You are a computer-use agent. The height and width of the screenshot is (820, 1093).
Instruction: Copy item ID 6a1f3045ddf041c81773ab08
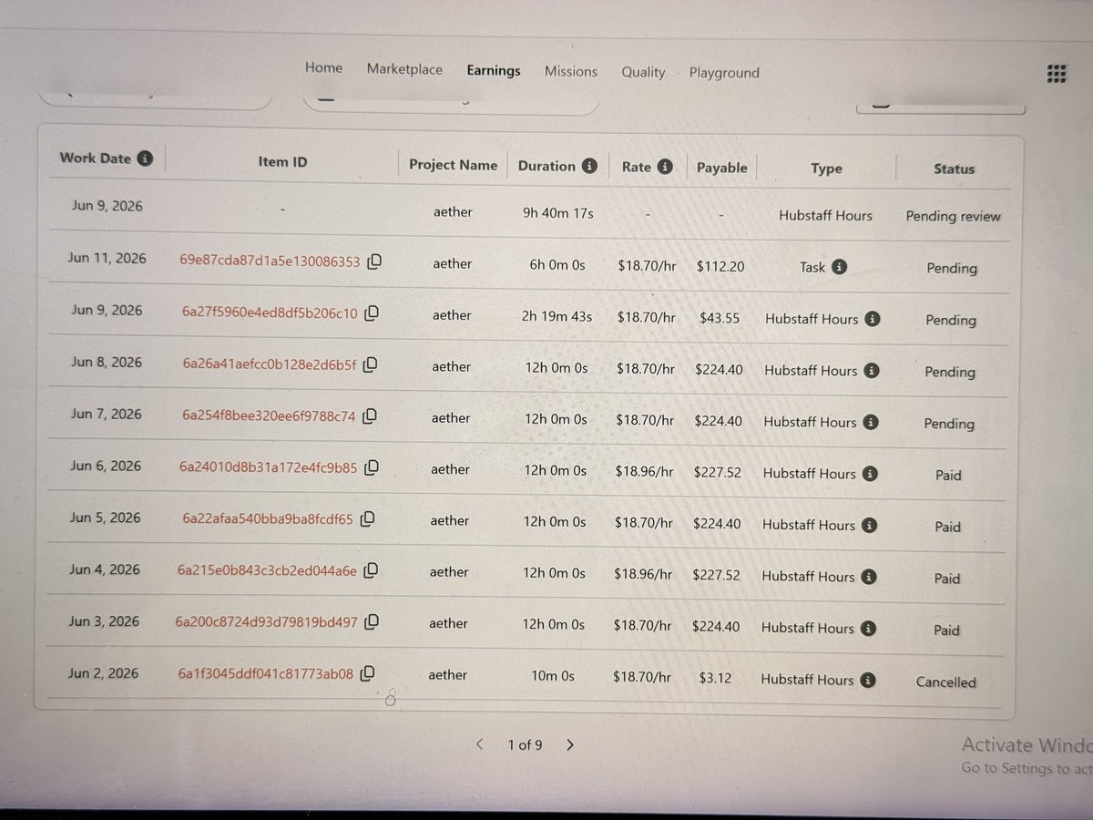pos(367,674)
